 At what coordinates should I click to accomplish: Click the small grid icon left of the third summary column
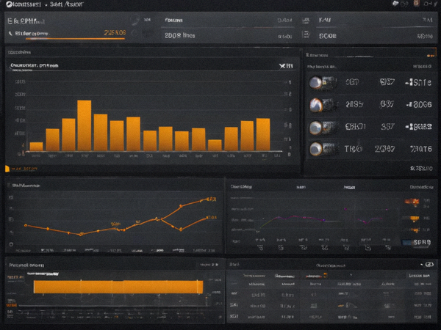click(306, 34)
